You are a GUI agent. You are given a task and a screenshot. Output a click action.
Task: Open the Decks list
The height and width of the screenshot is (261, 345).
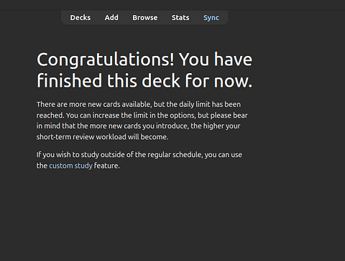click(80, 18)
